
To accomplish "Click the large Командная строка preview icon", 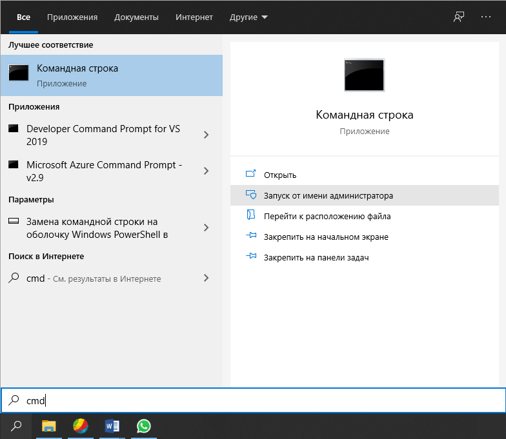I will (364, 75).
